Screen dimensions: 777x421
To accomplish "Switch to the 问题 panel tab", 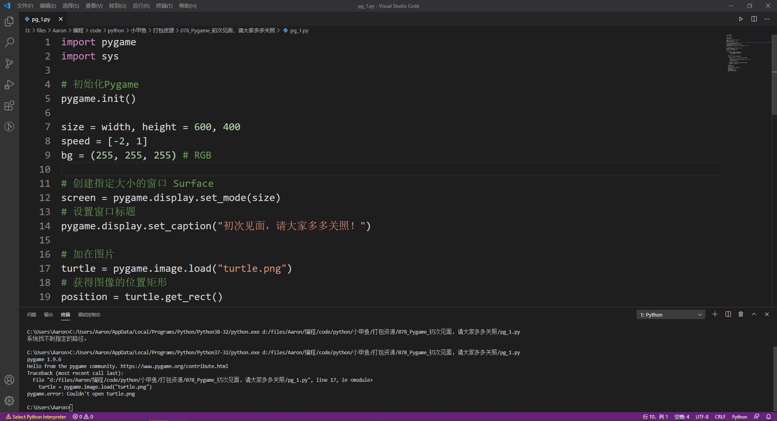I will (x=31, y=315).
